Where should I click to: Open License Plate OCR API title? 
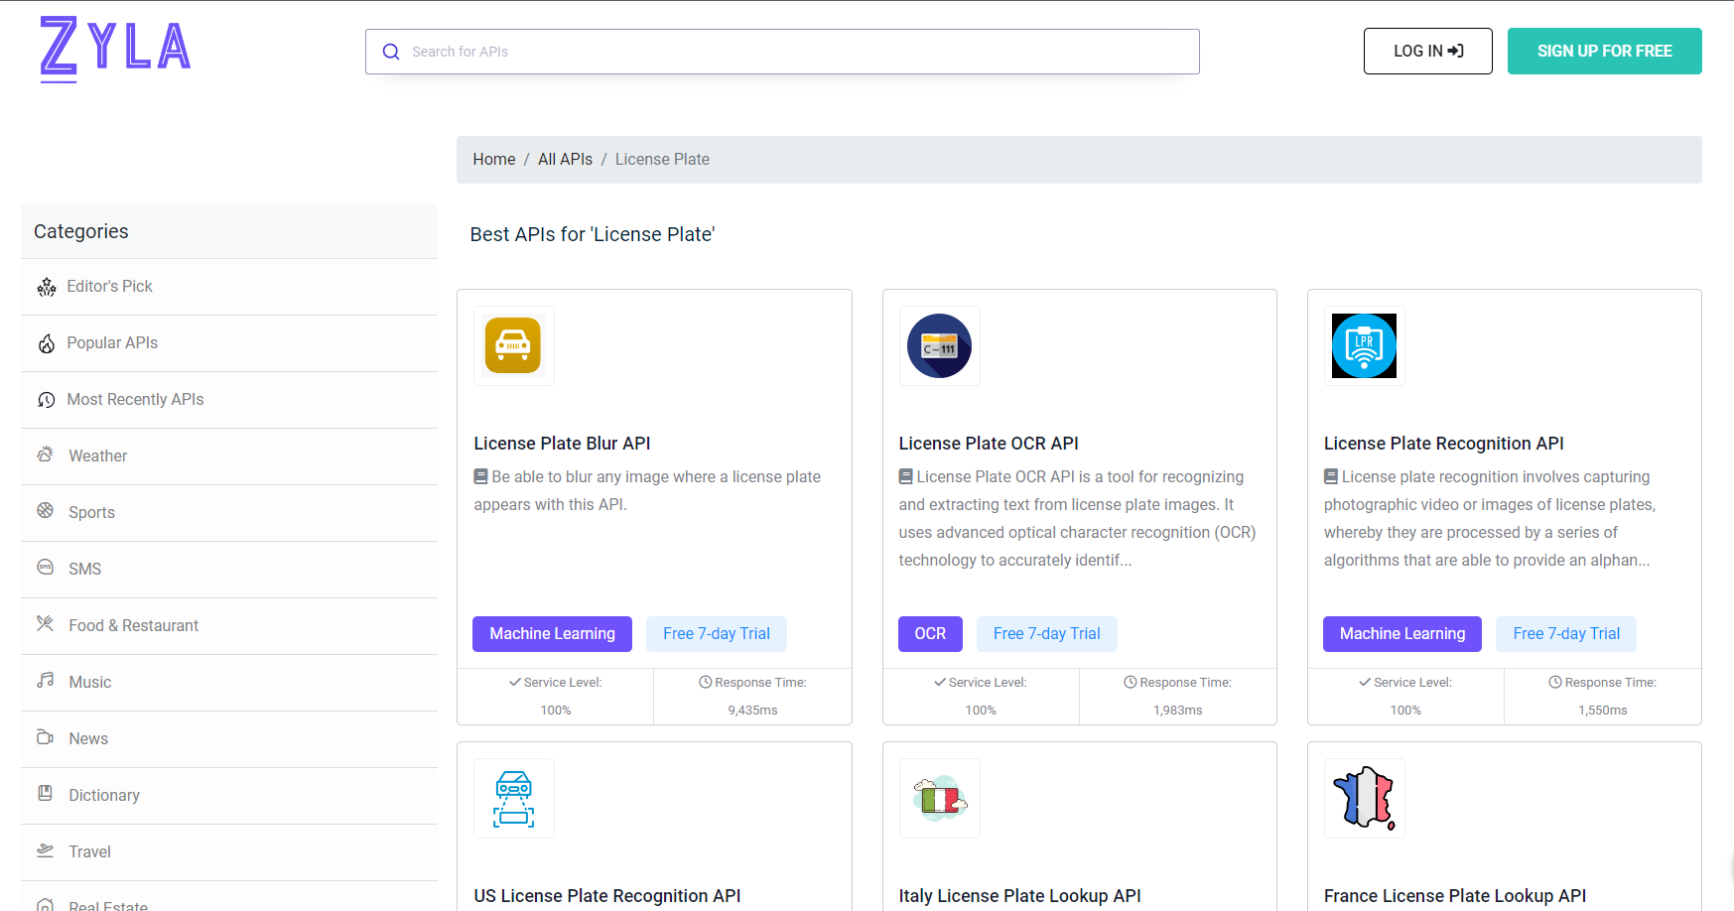coord(989,444)
